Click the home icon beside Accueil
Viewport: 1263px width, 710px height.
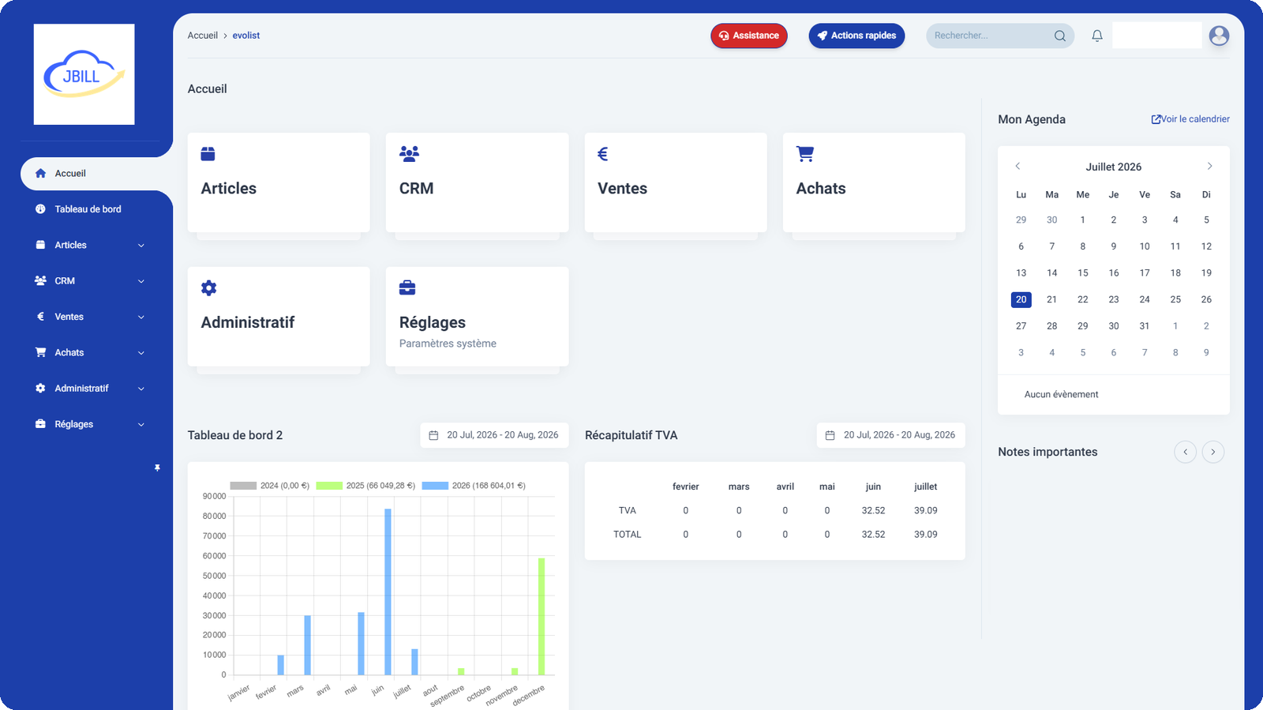(x=40, y=173)
